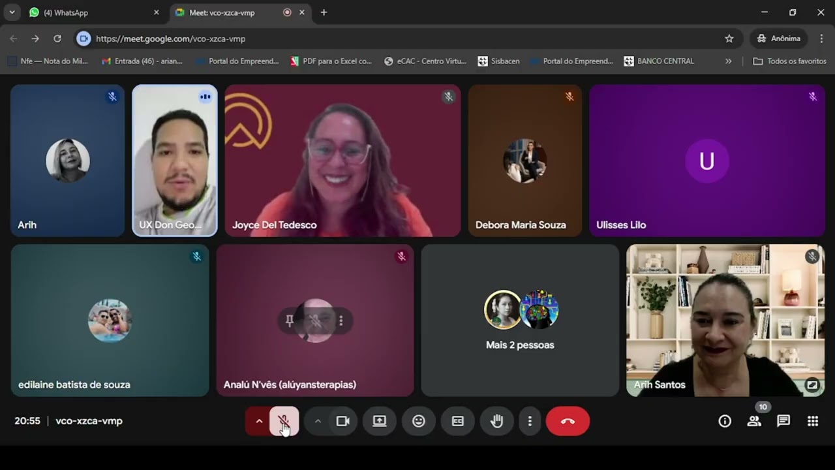This screenshot has height=470, width=835.
Task: Open emoji reactions panel
Action: click(x=419, y=421)
